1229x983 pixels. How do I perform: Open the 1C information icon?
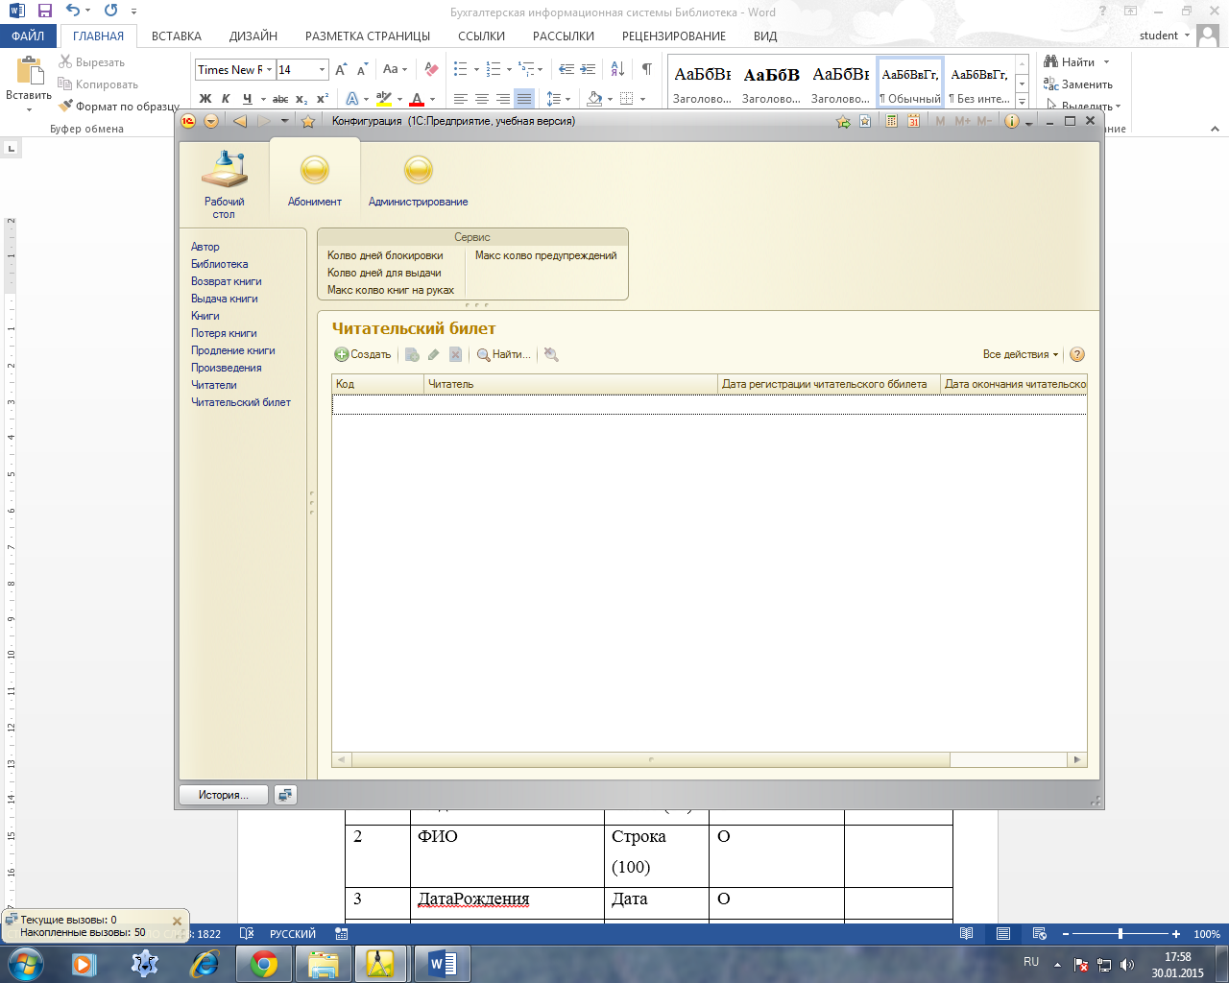click(1011, 121)
